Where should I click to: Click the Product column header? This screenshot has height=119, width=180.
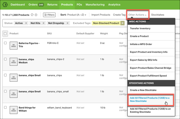(14, 33)
